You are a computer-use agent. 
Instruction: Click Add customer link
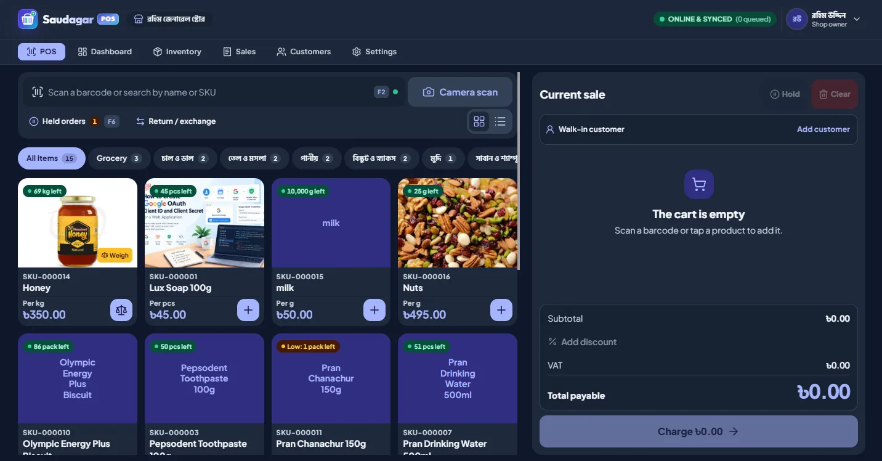[823, 129]
